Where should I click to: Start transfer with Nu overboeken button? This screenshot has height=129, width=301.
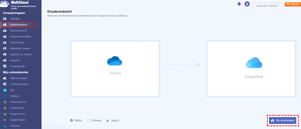[x=282, y=121]
